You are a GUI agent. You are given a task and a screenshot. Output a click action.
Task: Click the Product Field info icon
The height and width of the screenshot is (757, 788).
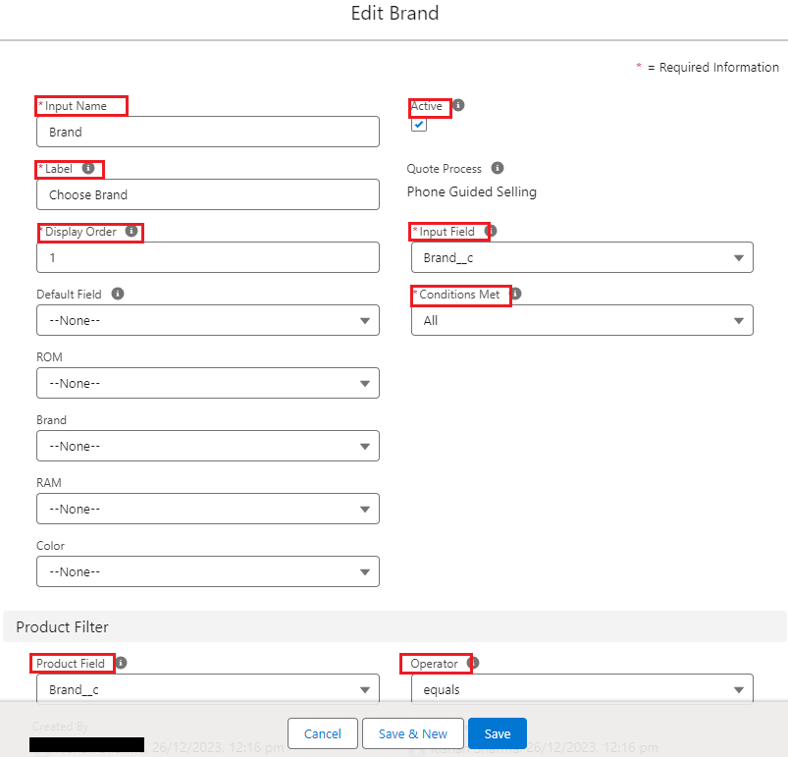pos(122,663)
